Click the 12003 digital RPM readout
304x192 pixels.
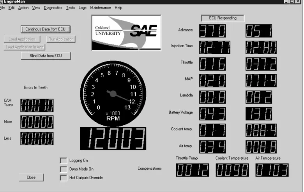tap(113, 139)
